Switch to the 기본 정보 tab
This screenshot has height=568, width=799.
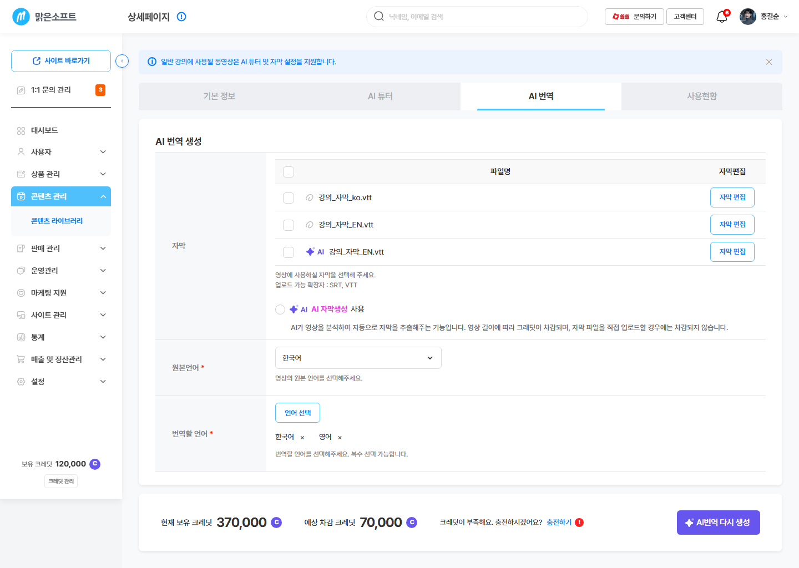[x=219, y=97]
